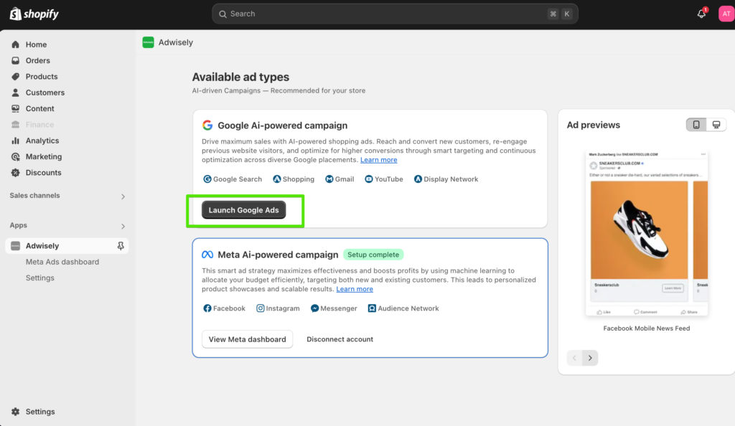
Task: Click Facebook Mobile News Feed caption
Action: [647, 328]
